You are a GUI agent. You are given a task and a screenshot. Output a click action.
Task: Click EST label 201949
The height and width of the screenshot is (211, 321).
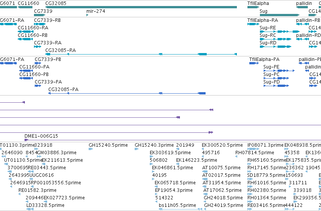click(x=185, y=145)
